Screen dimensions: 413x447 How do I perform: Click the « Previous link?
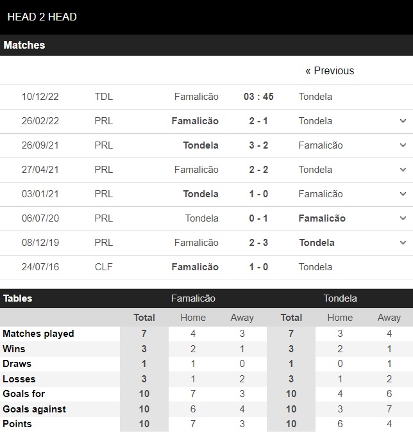point(330,70)
